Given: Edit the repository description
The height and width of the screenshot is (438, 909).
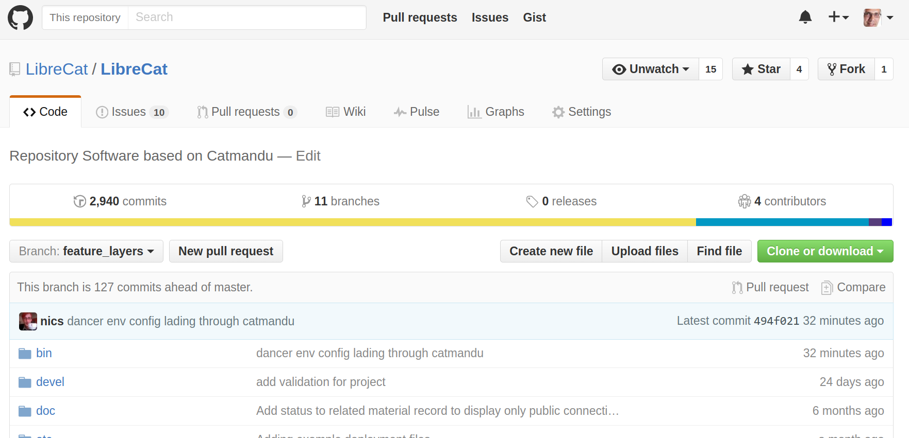Looking at the screenshot, I should pyautogui.click(x=308, y=156).
